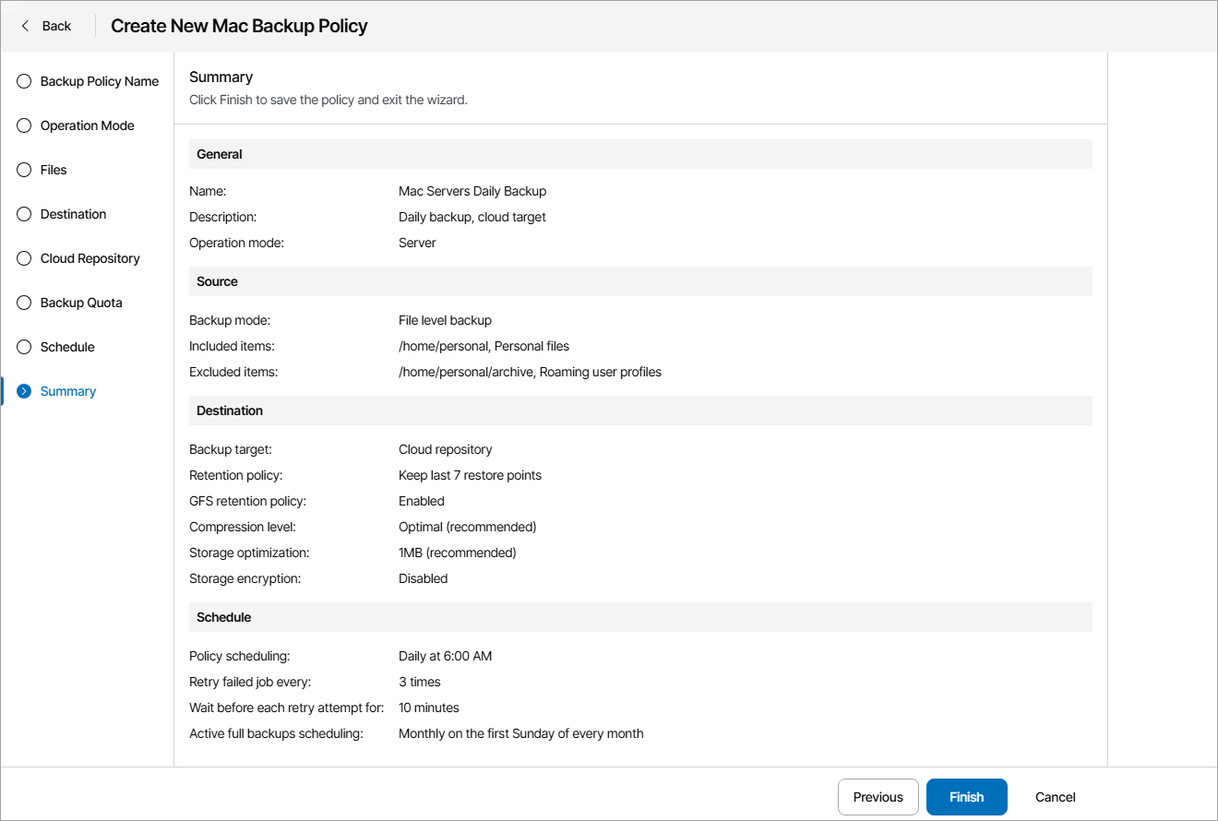
Task: Select the Files step circle
Action: tap(25, 170)
